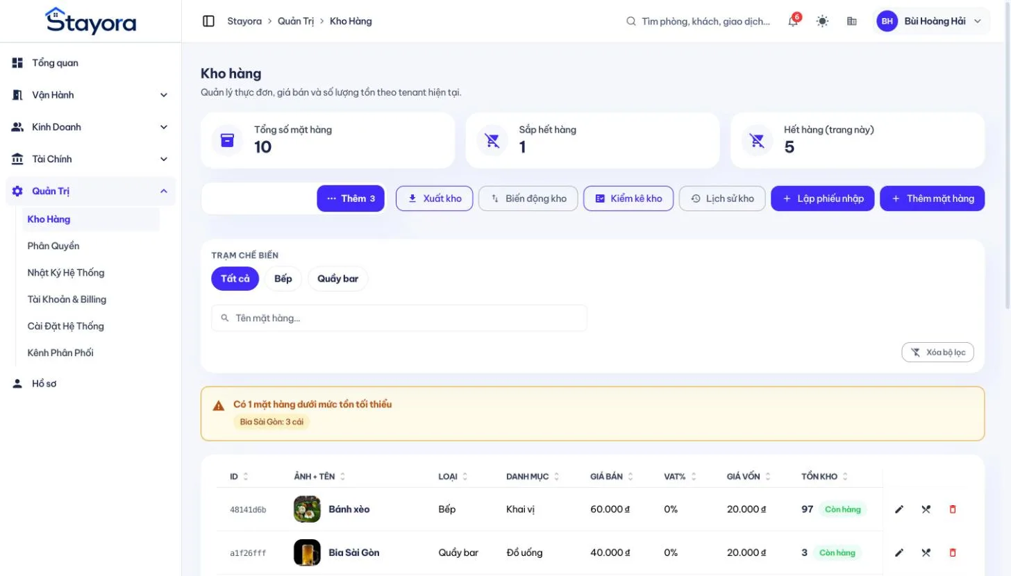
Task: Expand the Vận Hành sidebar section
Action: click(x=90, y=95)
